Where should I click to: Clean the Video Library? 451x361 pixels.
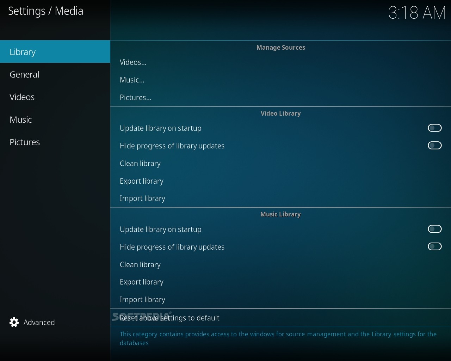point(280,164)
